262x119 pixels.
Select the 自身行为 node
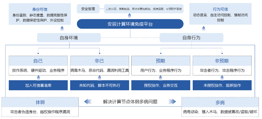coord(191,38)
